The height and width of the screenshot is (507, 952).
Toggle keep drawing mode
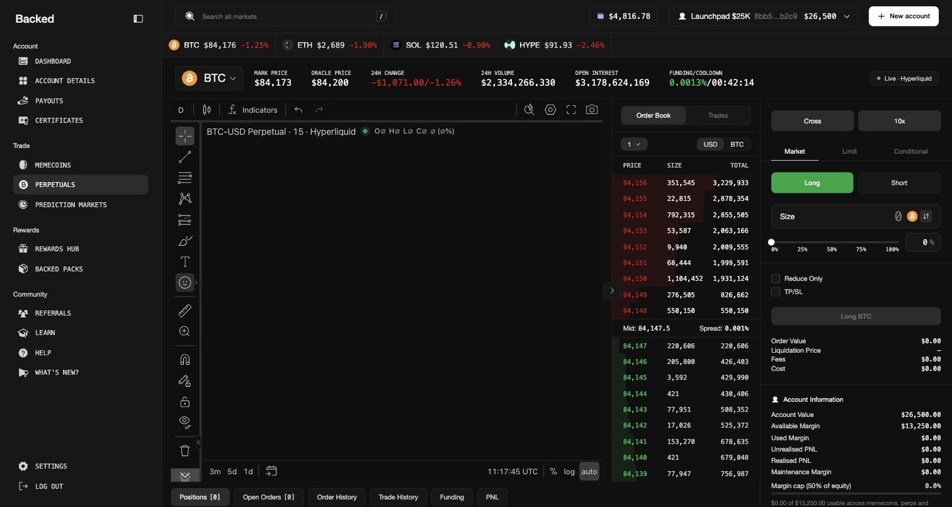pos(184,381)
